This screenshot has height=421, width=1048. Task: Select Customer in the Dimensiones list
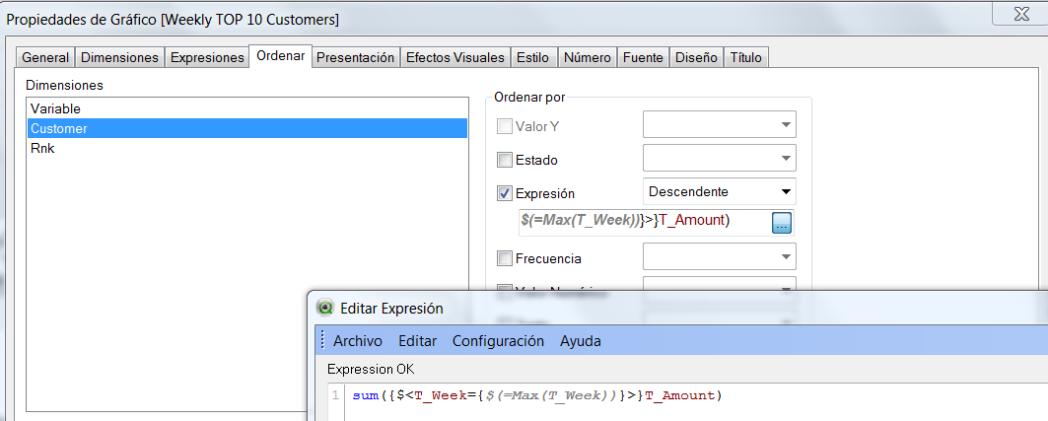(247, 128)
